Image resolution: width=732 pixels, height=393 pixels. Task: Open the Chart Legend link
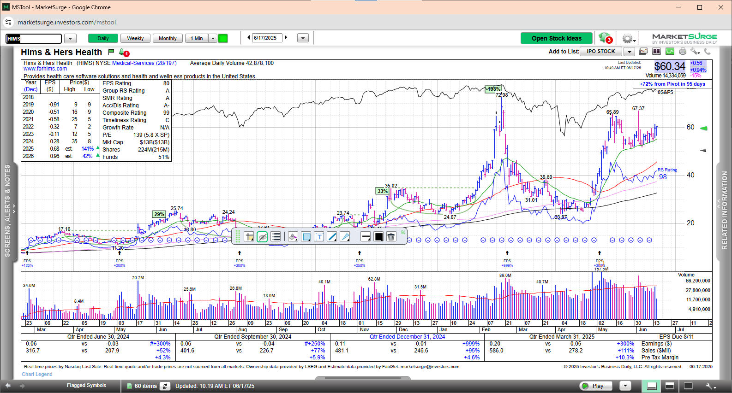pyautogui.click(x=37, y=375)
